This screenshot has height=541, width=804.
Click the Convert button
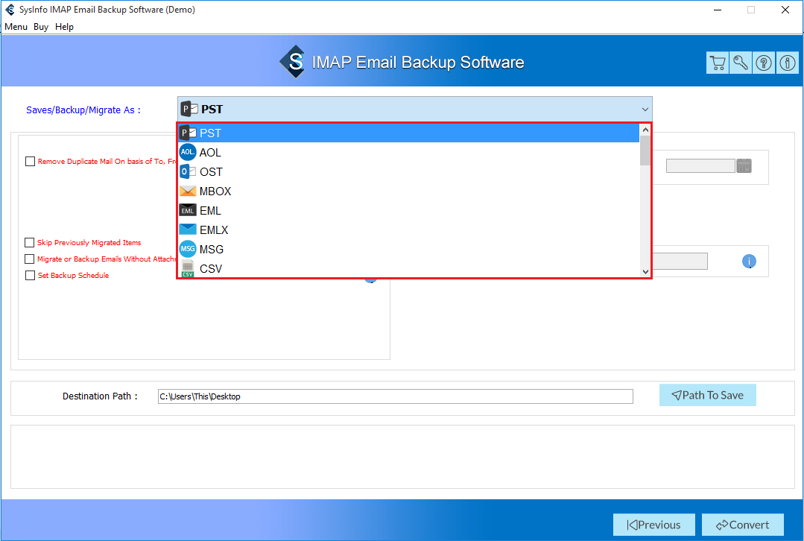click(x=742, y=525)
